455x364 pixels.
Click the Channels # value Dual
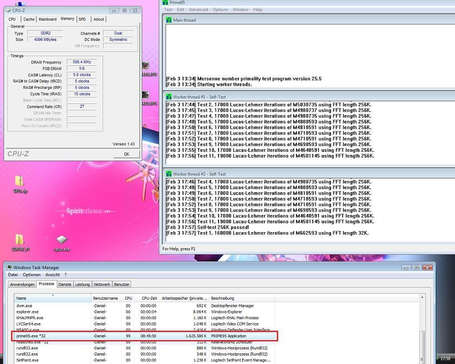pos(118,33)
